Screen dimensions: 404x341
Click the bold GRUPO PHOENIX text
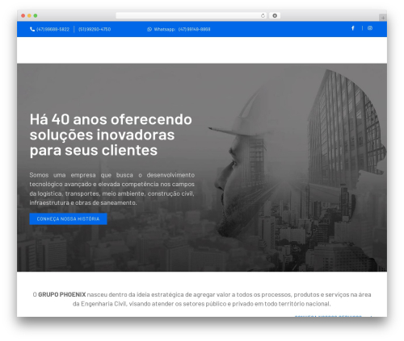coord(62,294)
